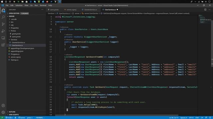This screenshot has height=119, width=213.
Task: Open the Help menu
Action: coord(50,5)
